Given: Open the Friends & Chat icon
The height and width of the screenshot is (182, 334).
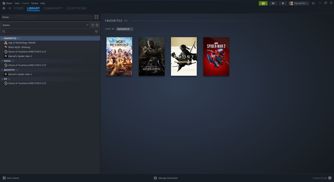Looking at the screenshot, I should tap(330, 178).
